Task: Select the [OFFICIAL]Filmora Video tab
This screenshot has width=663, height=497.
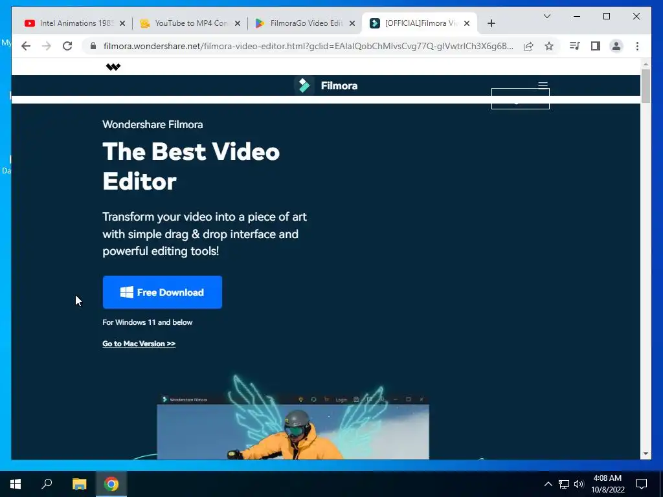Action: point(420,23)
